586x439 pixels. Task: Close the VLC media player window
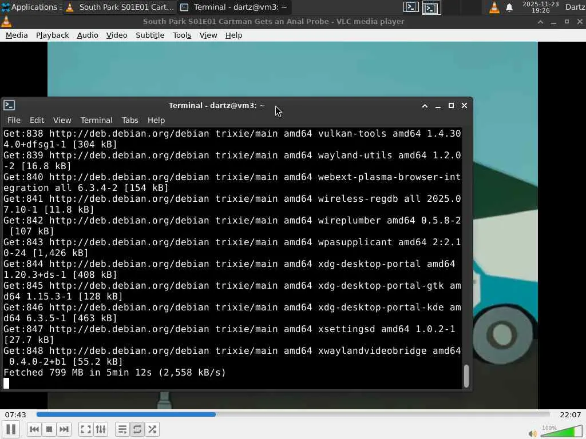point(580,22)
